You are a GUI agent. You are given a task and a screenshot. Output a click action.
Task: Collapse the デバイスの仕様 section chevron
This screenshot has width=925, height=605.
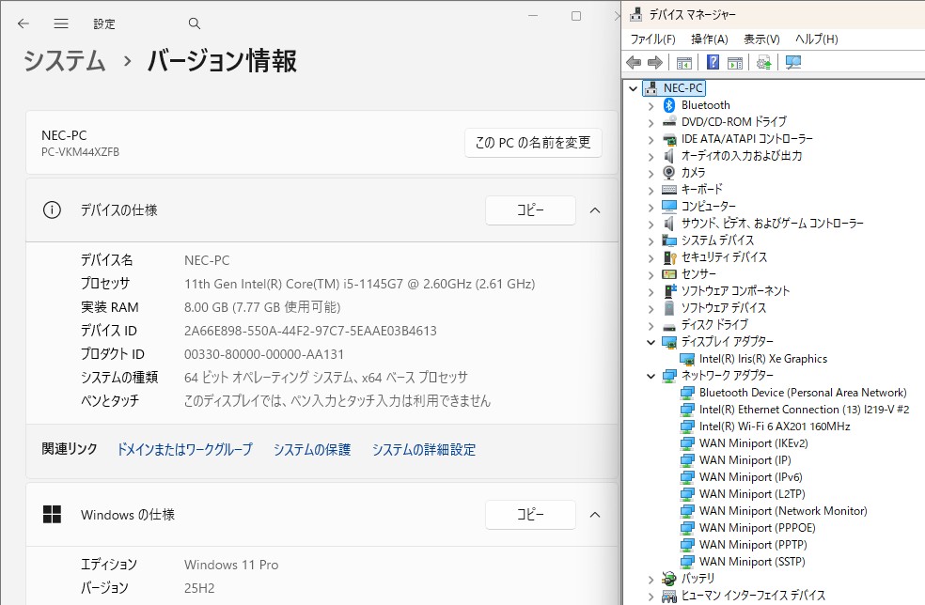tap(594, 210)
